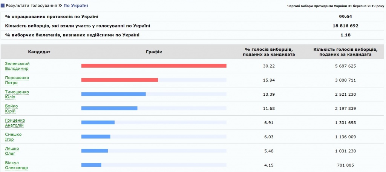
Task: Click the 99.64 processed protocols value
Action: pyautogui.click(x=345, y=17)
